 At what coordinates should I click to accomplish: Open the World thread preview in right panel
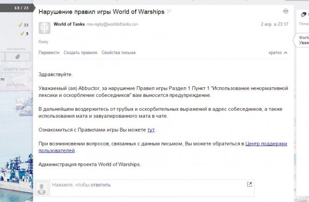tap(301, 40)
